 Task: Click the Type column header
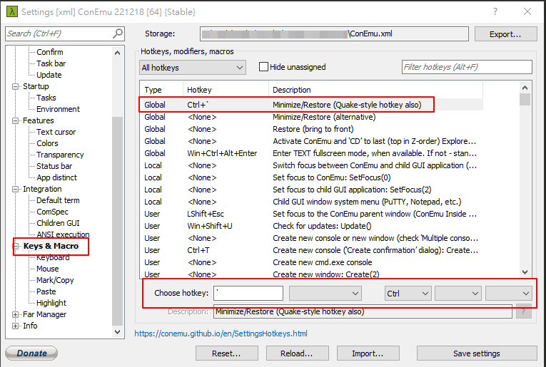(x=161, y=90)
